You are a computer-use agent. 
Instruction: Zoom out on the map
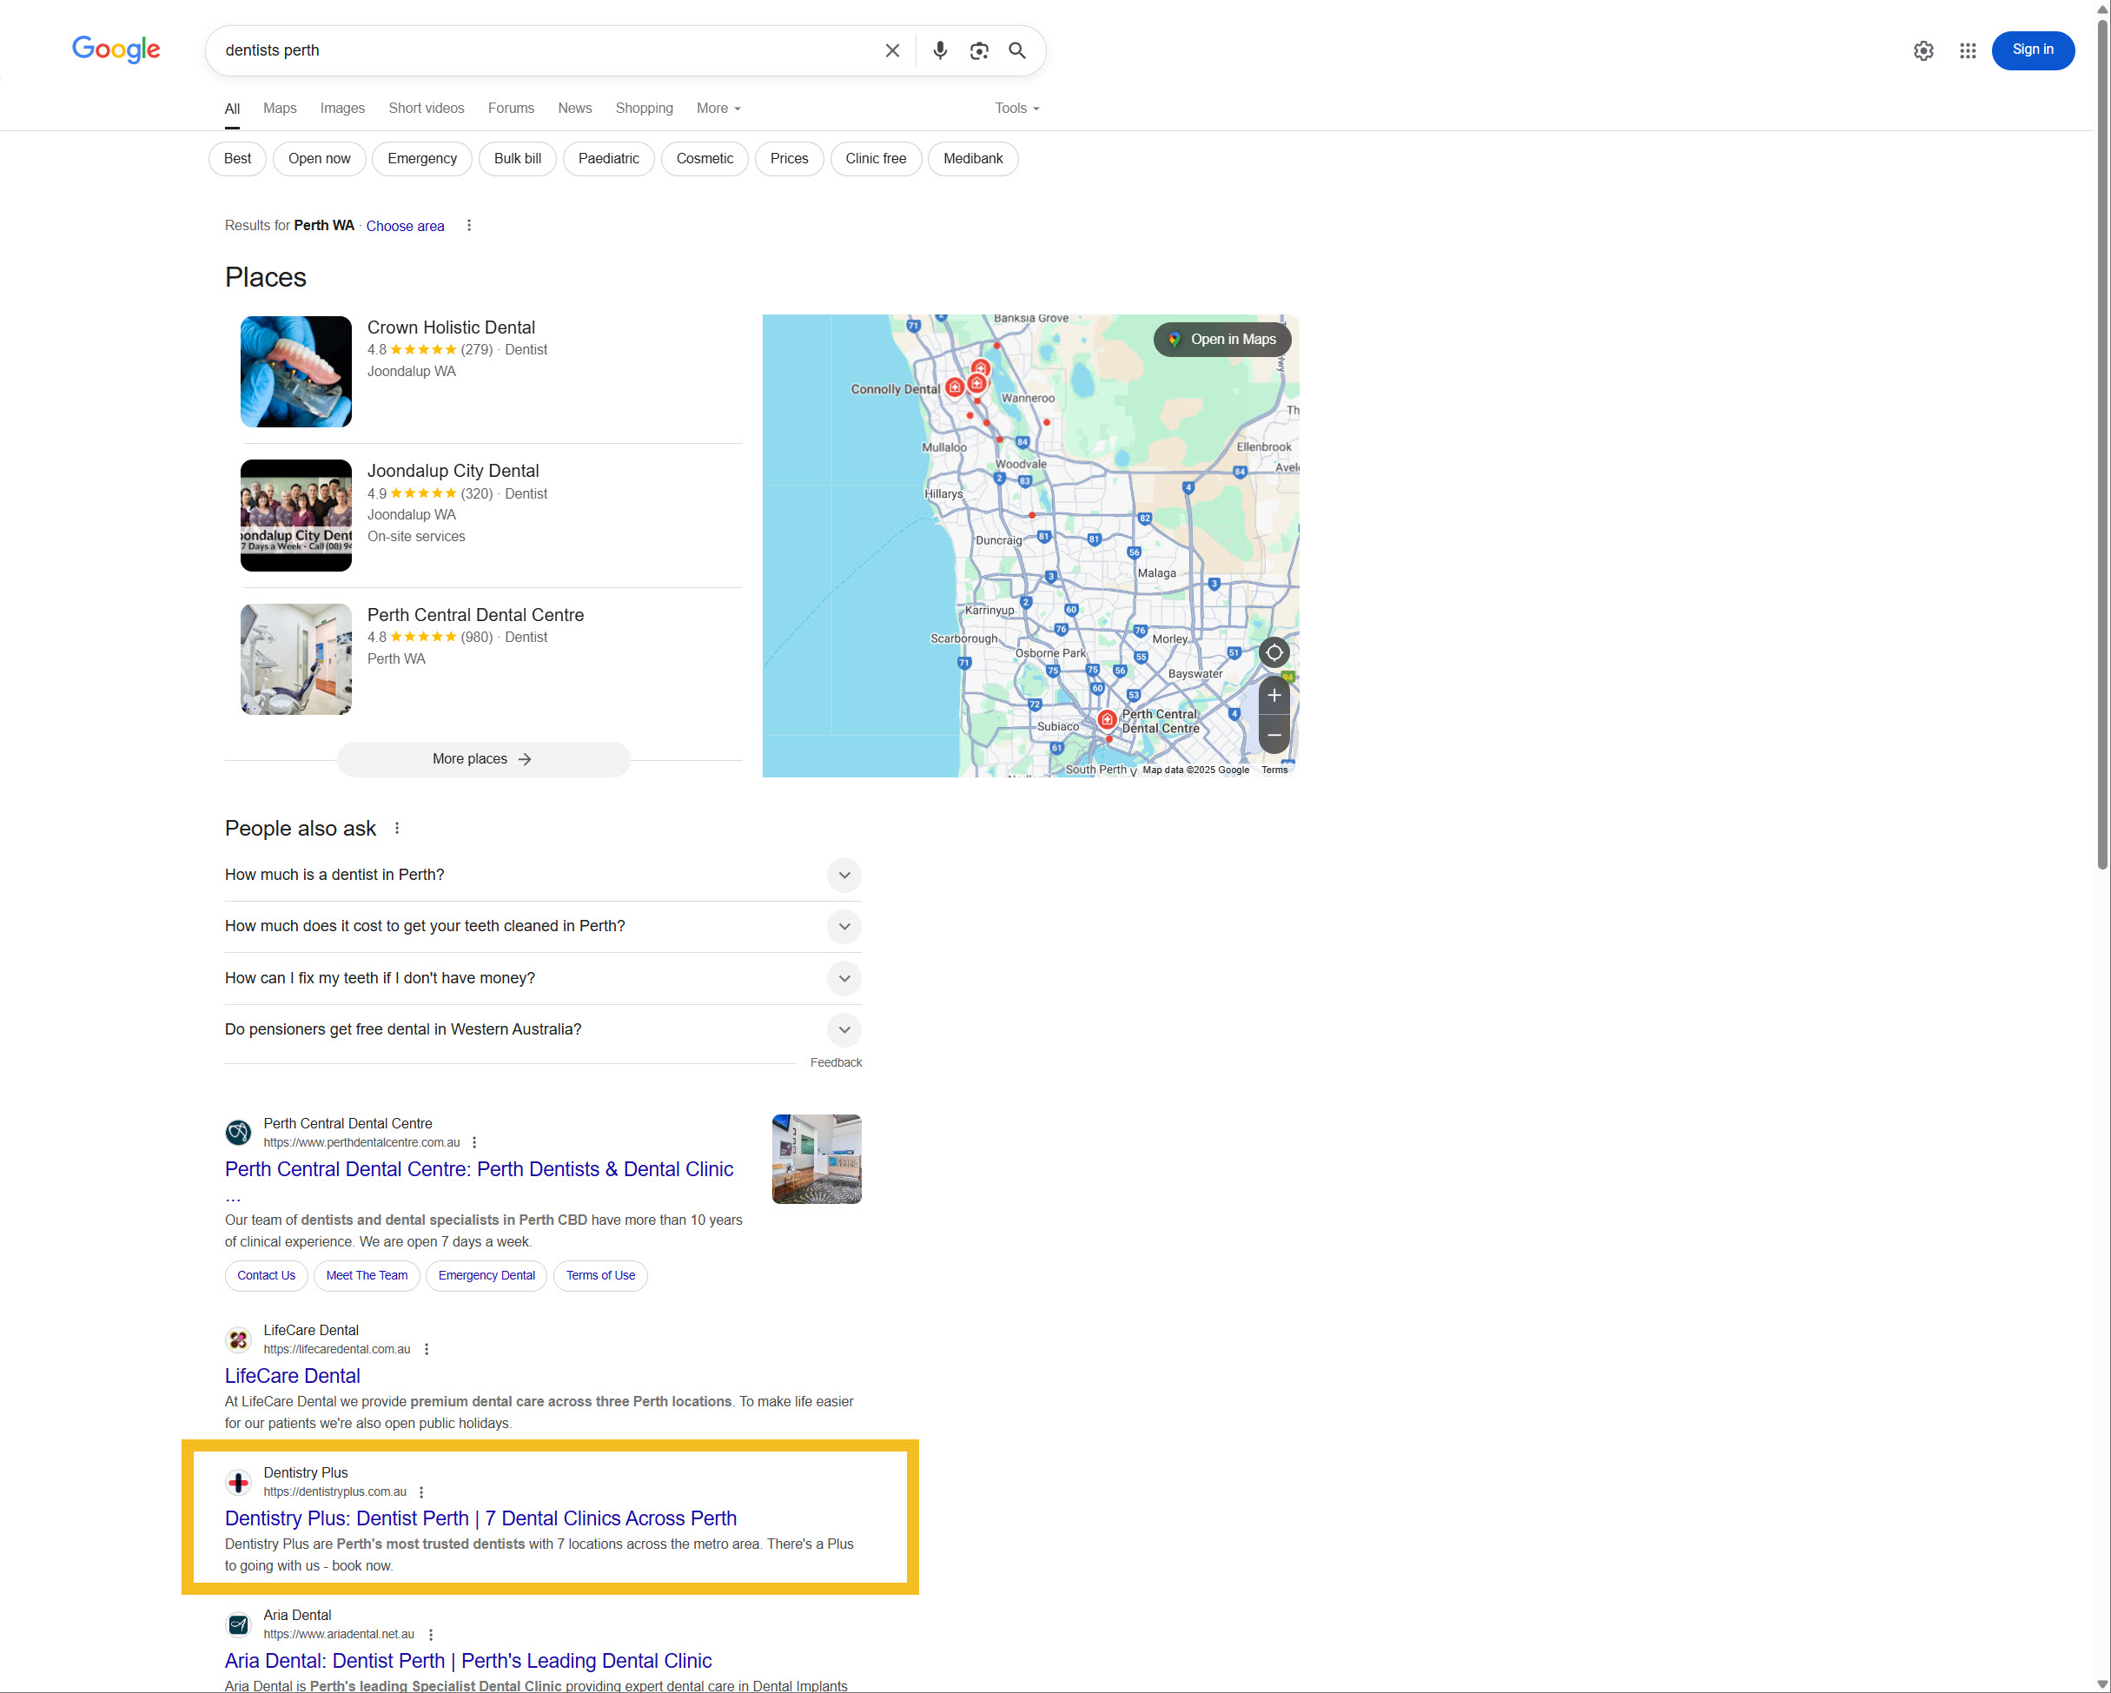1273,736
